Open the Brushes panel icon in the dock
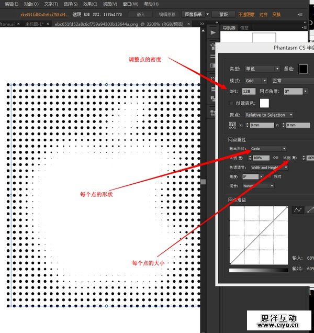This screenshot has height=333, width=314. tap(213, 46)
